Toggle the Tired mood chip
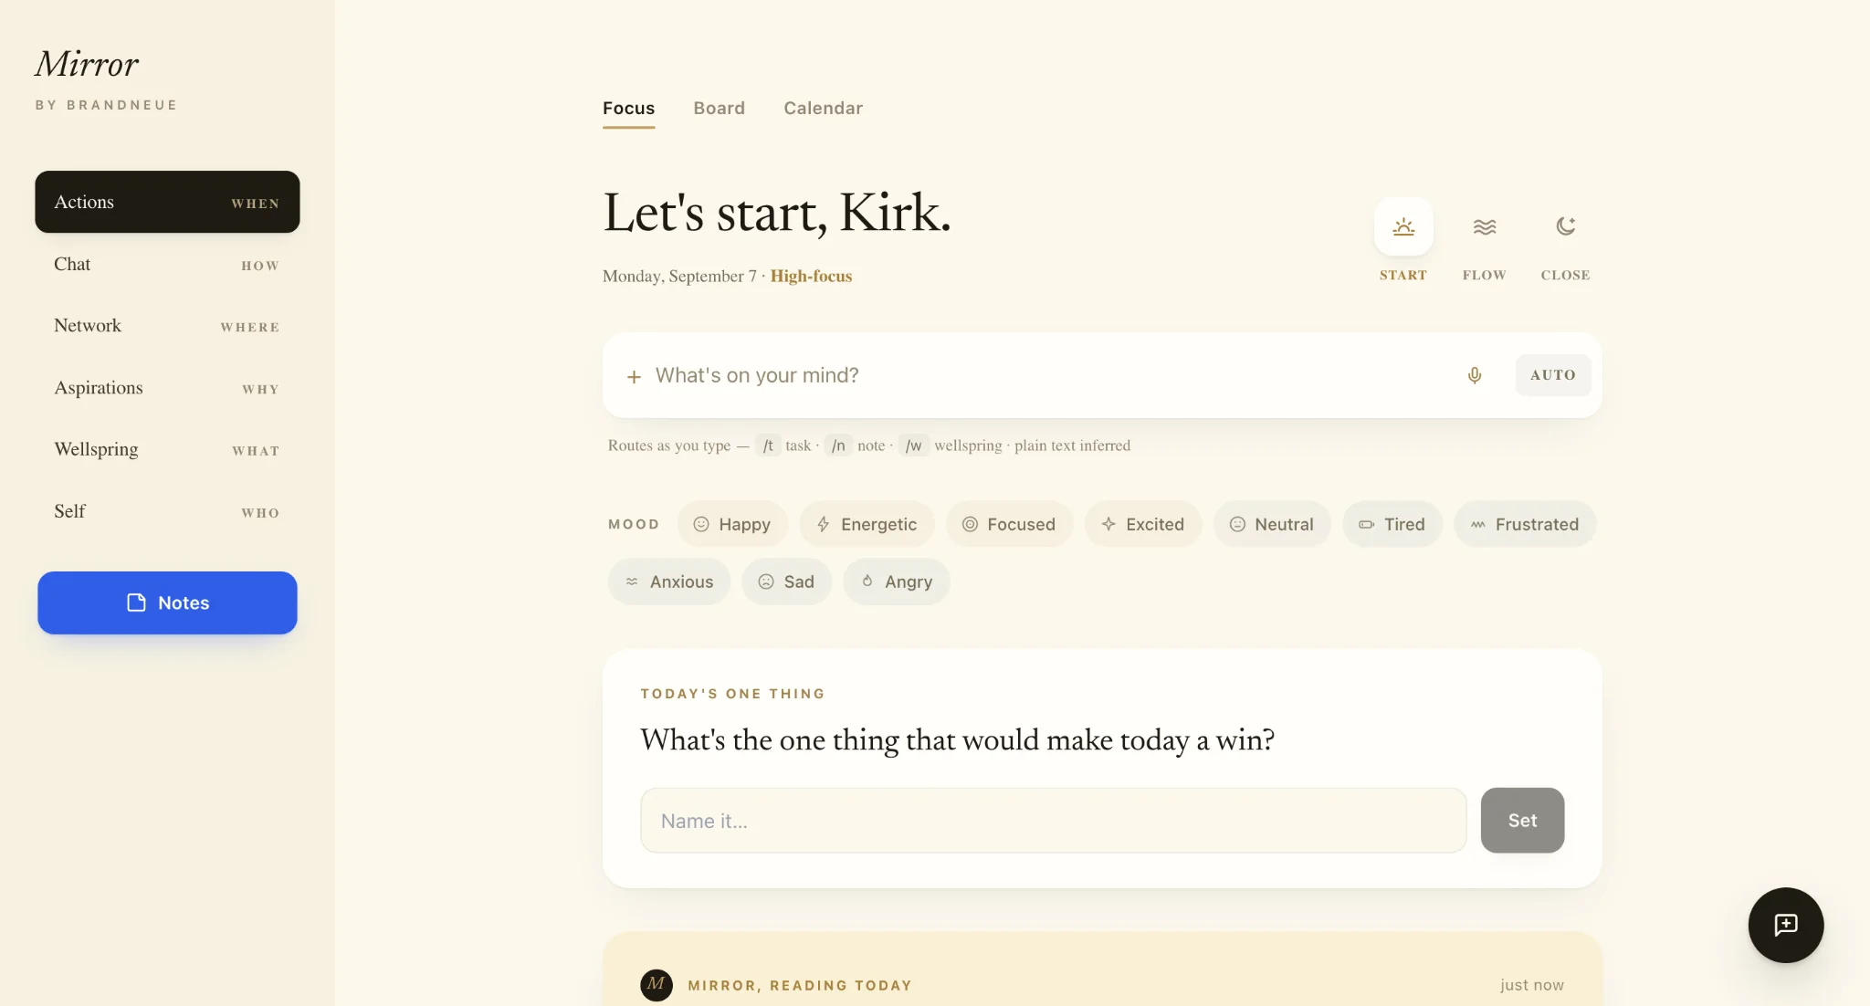The height and width of the screenshot is (1006, 1870). (1393, 524)
